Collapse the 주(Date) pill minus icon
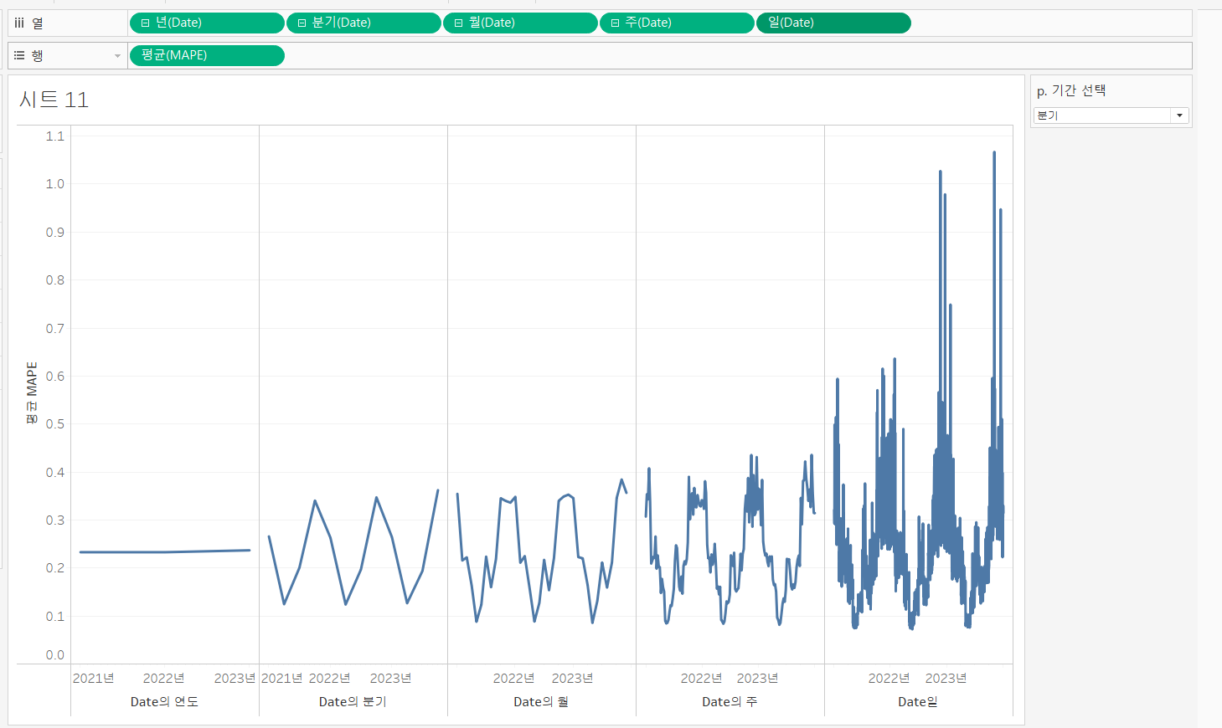Screen dimensions: 1222x728 [616, 23]
